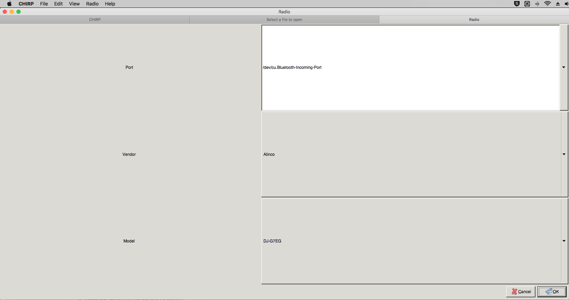Open the Model dropdown showing DJ-G7EG

click(x=415, y=241)
